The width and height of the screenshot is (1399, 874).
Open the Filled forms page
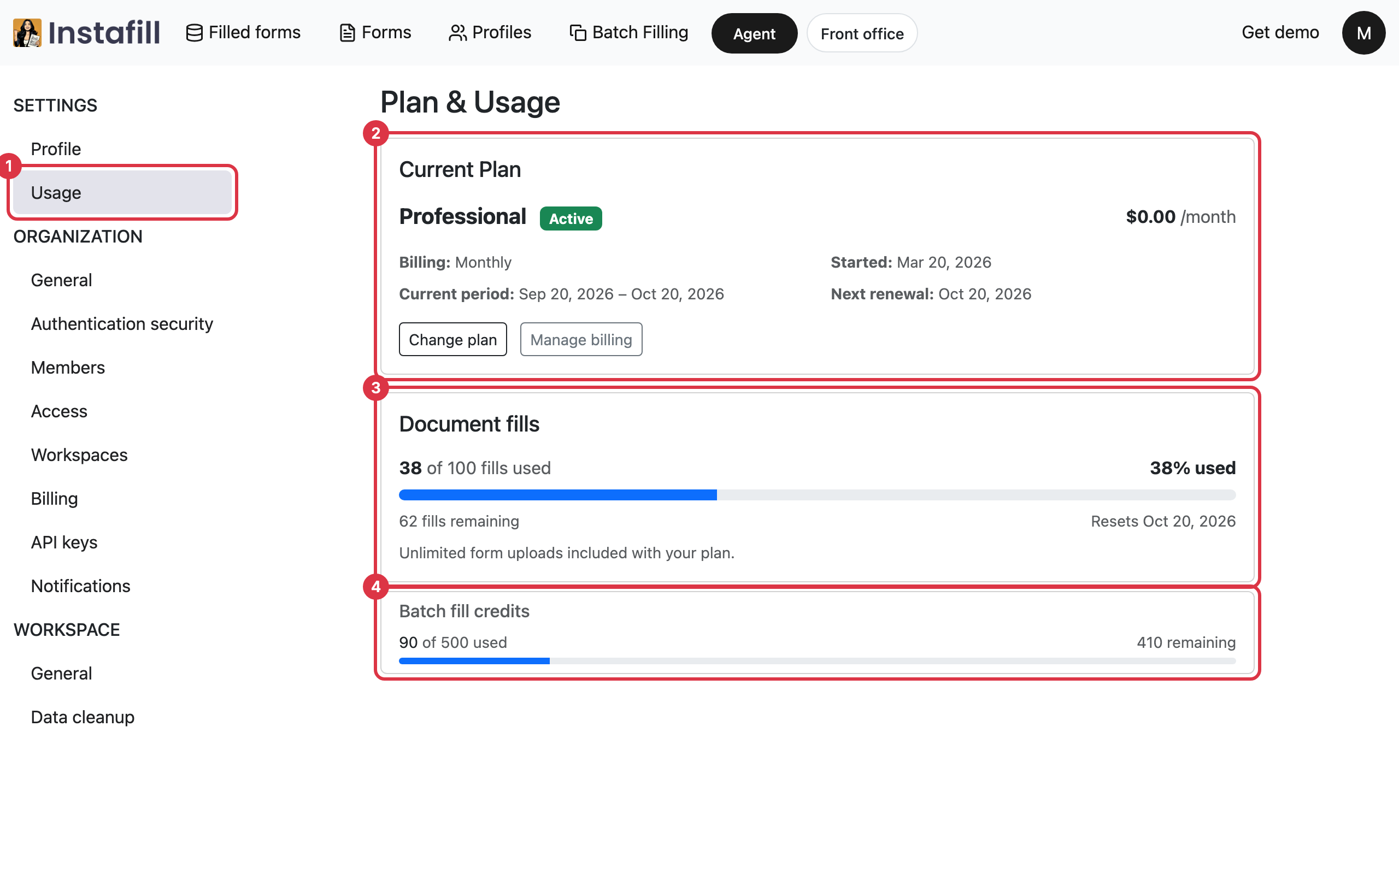pos(243,32)
